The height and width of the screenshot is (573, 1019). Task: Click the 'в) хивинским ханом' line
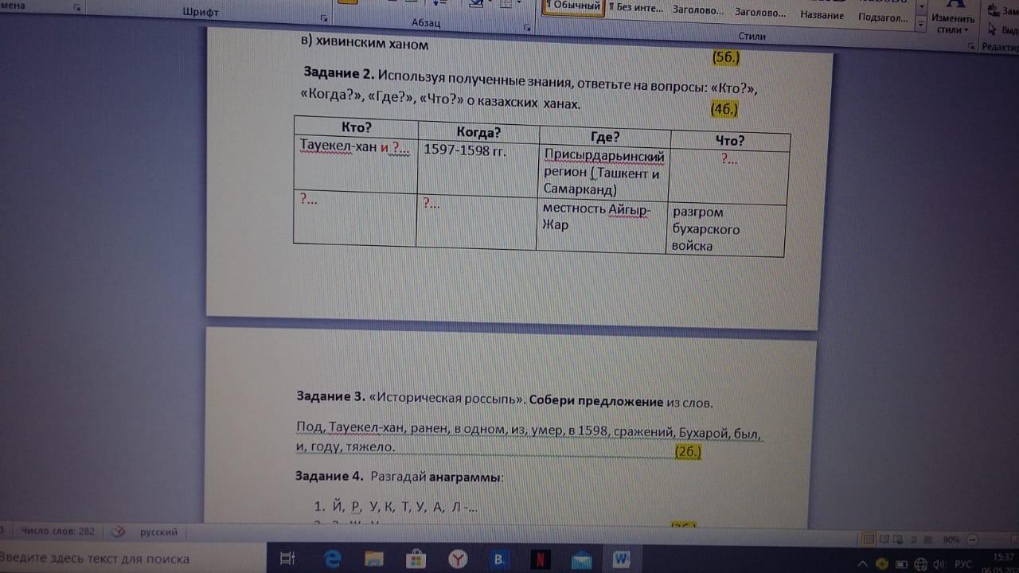[x=365, y=44]
